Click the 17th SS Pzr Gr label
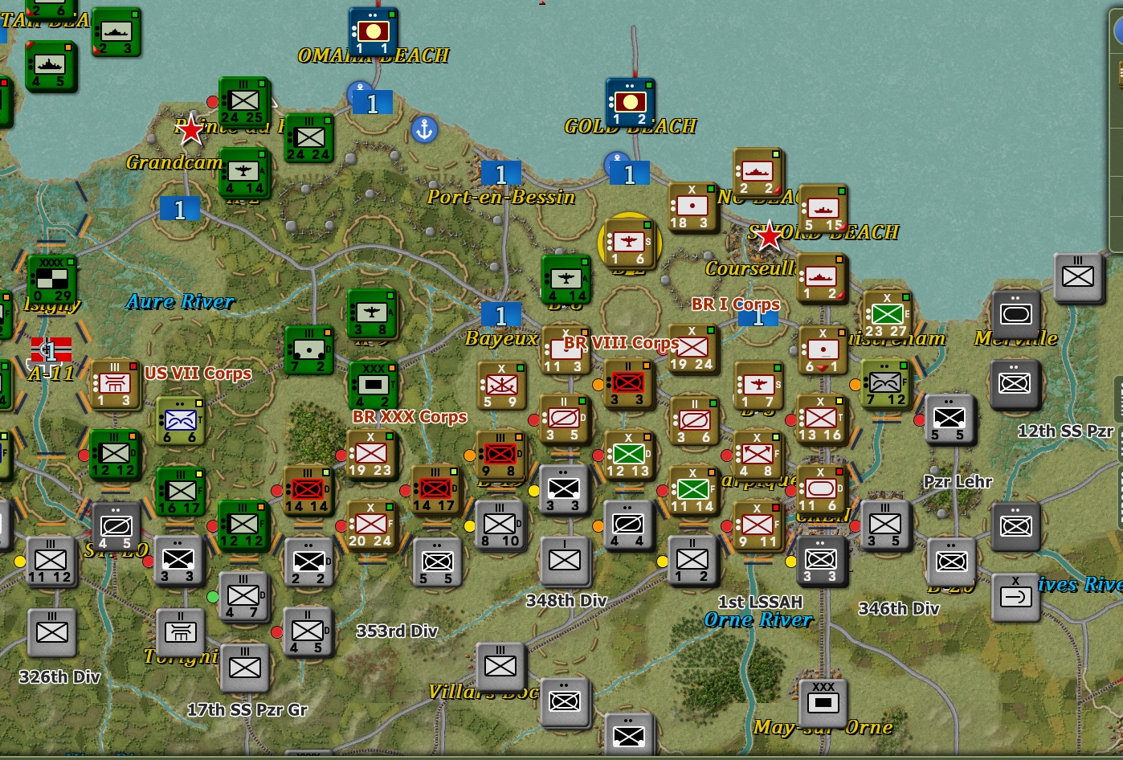The image size is (1123, 760). click(247, 709)
